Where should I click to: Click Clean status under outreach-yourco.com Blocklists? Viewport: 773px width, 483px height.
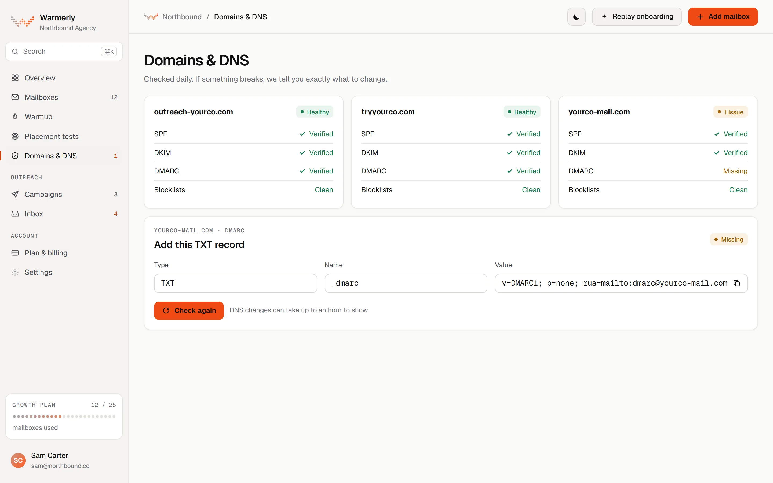pyautogui.click(x=324, y=190)
